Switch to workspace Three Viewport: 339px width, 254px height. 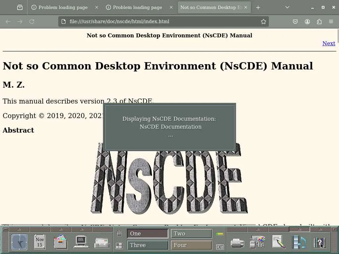tap(147, 245)
